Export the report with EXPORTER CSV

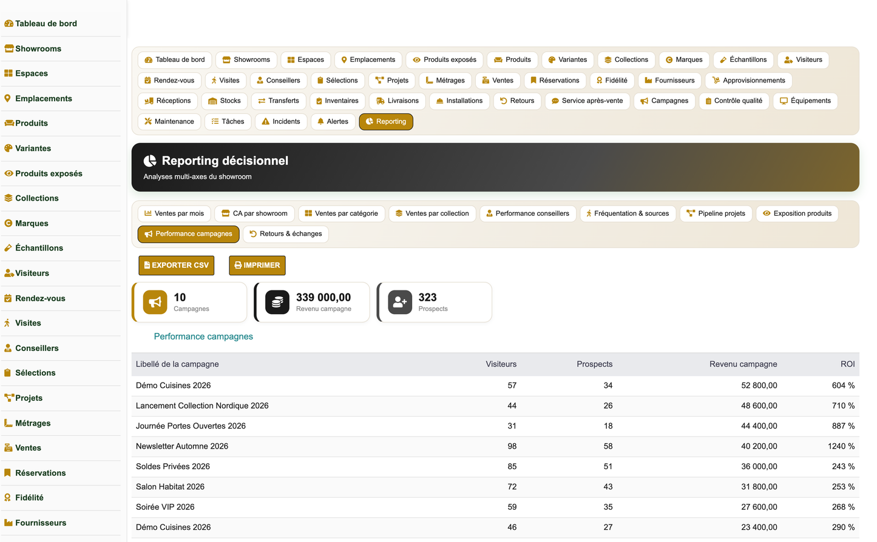pos(177,266)
